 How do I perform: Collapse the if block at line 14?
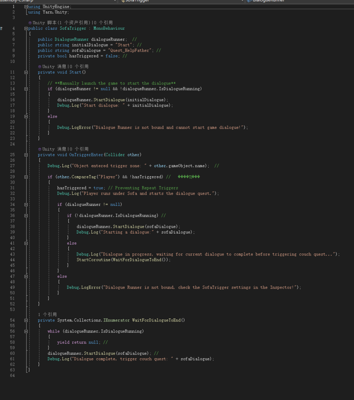coord(26,89)
